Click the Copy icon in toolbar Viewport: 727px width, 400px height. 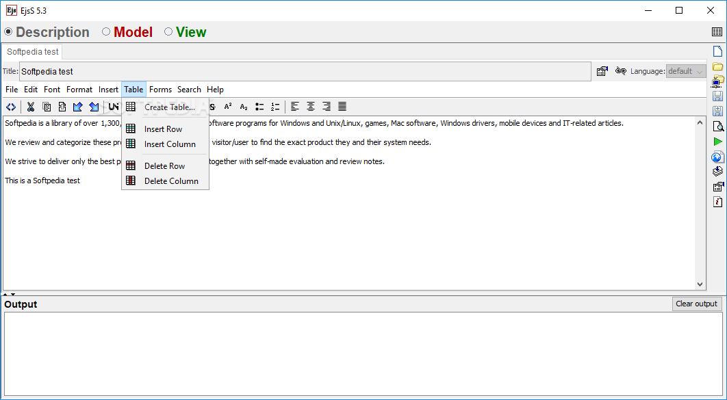coord(47,107)
